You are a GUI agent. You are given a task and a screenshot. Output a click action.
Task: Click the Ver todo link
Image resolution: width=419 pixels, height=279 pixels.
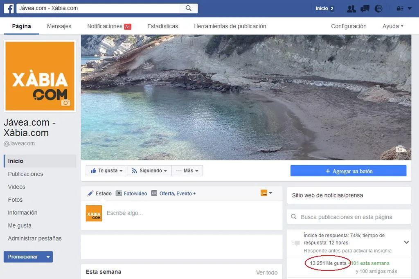tap(267, 272)
